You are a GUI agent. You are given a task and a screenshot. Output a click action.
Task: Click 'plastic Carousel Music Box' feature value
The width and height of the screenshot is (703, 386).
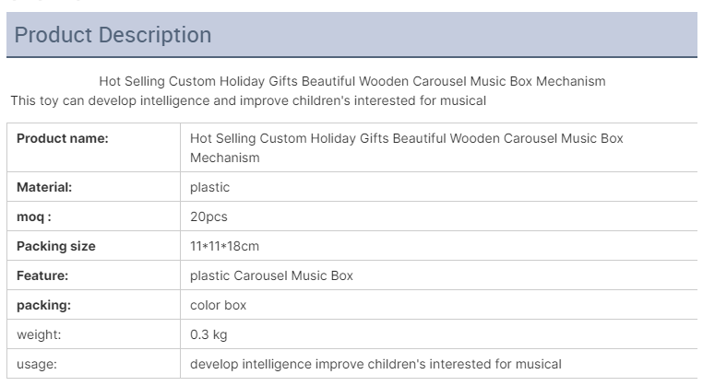point(271,275)
